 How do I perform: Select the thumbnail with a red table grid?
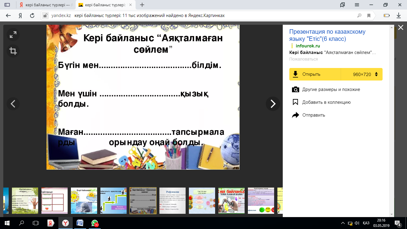[x=55, y=200]
